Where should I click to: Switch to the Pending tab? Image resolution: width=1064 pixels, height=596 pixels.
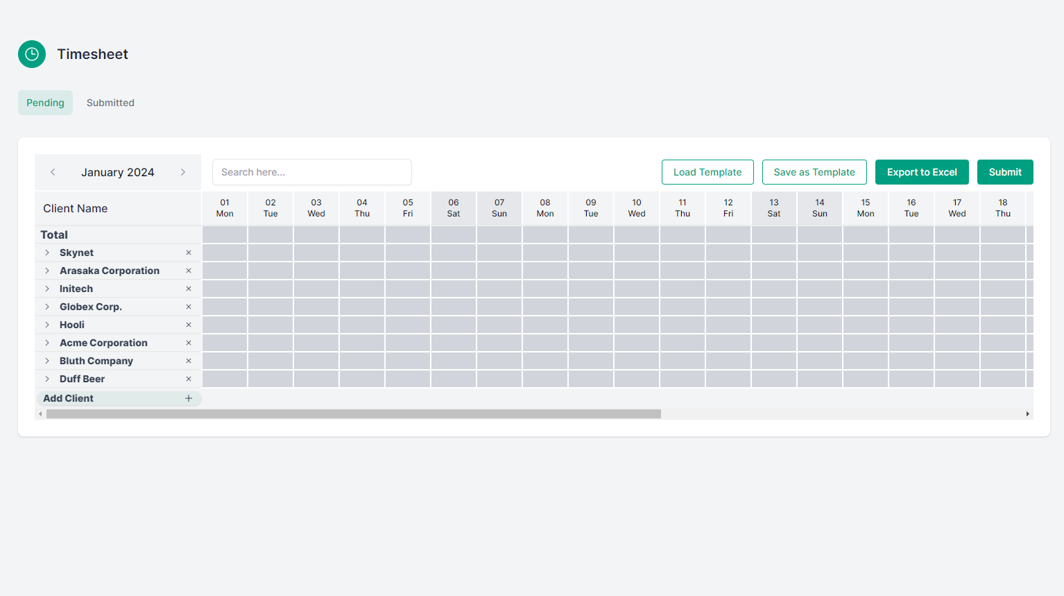tap(45, 103)
